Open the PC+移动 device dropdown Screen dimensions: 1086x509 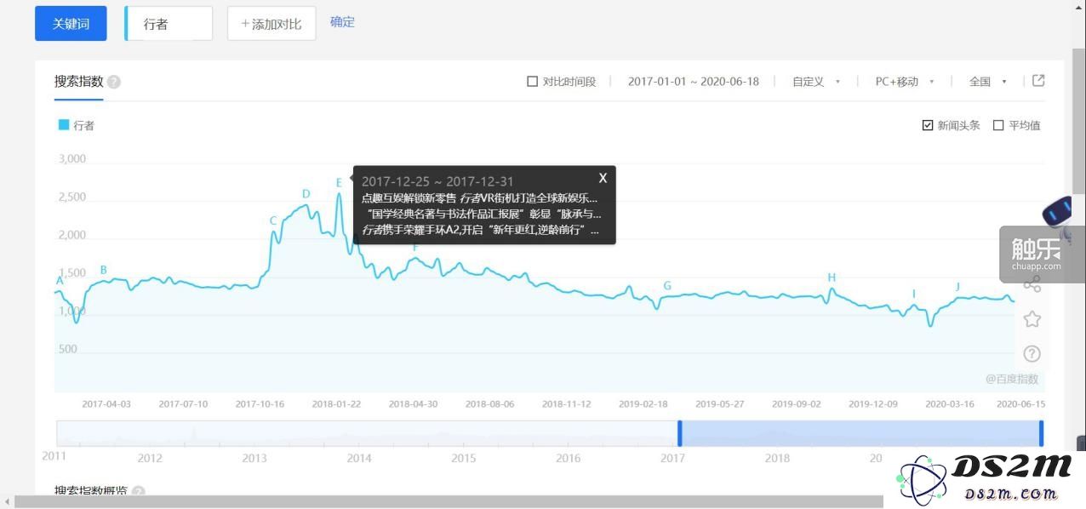click(x=905, y=82)
